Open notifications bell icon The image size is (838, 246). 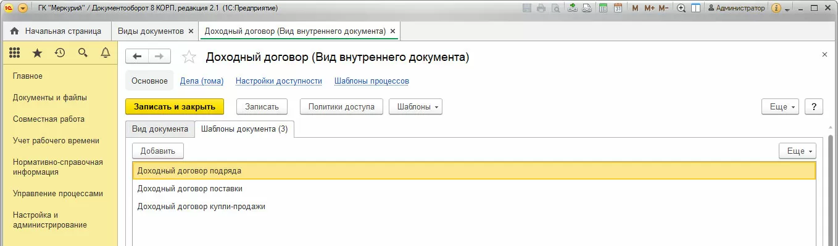click(x=106, y=54)
